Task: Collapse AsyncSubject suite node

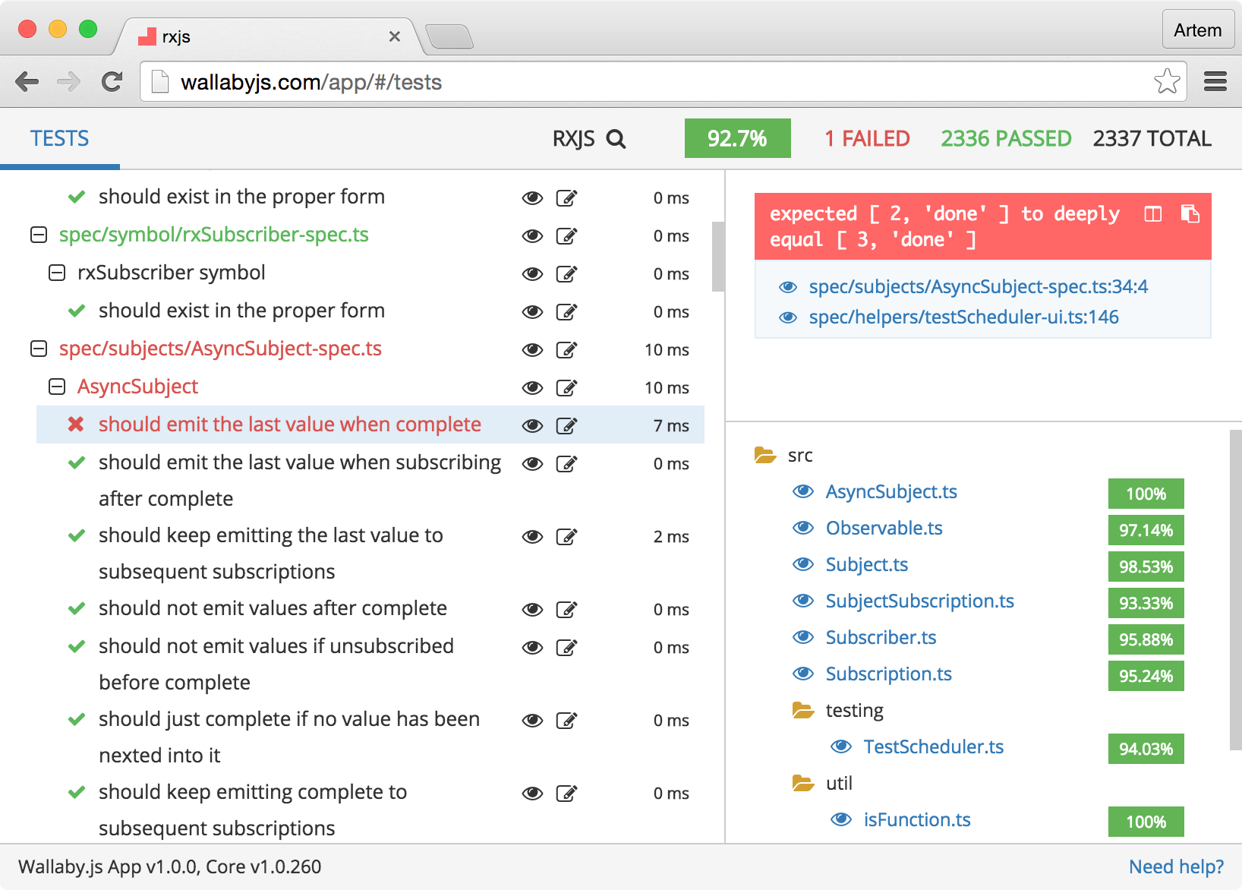Action: [x=57, y=387]
